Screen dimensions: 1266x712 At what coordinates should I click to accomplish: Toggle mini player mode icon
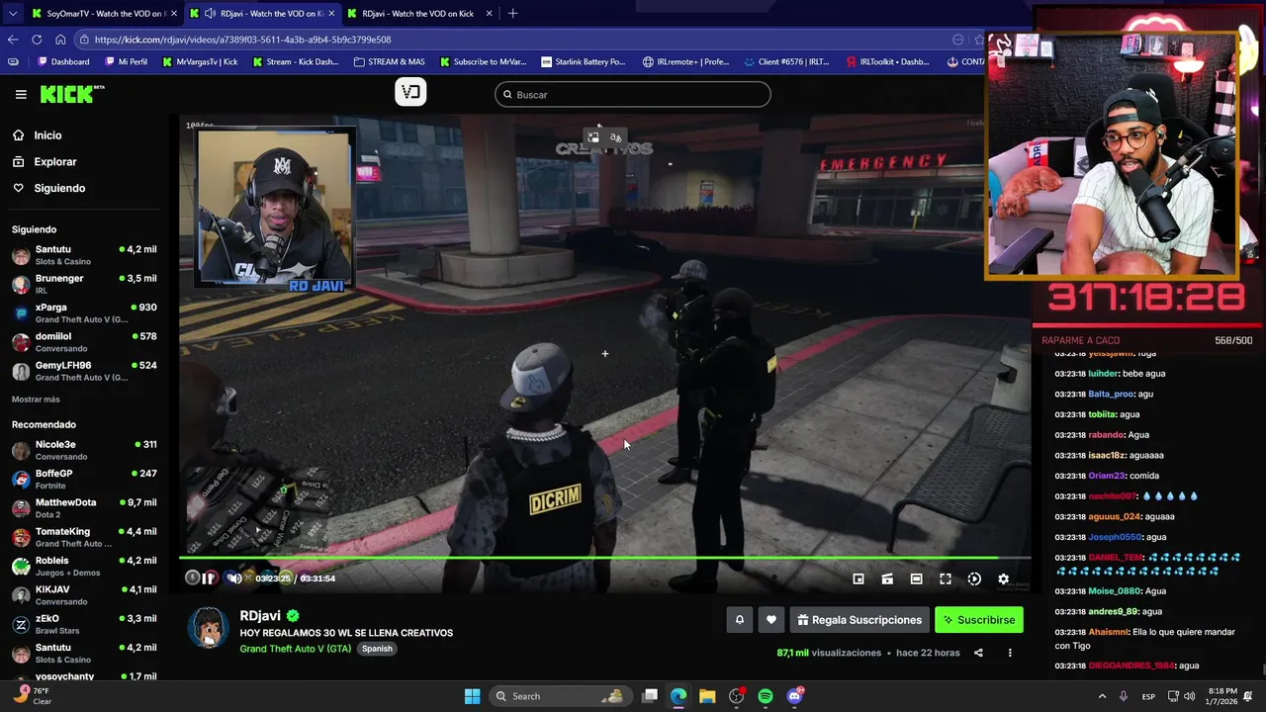pyautogui.click(x=859, y=579)
